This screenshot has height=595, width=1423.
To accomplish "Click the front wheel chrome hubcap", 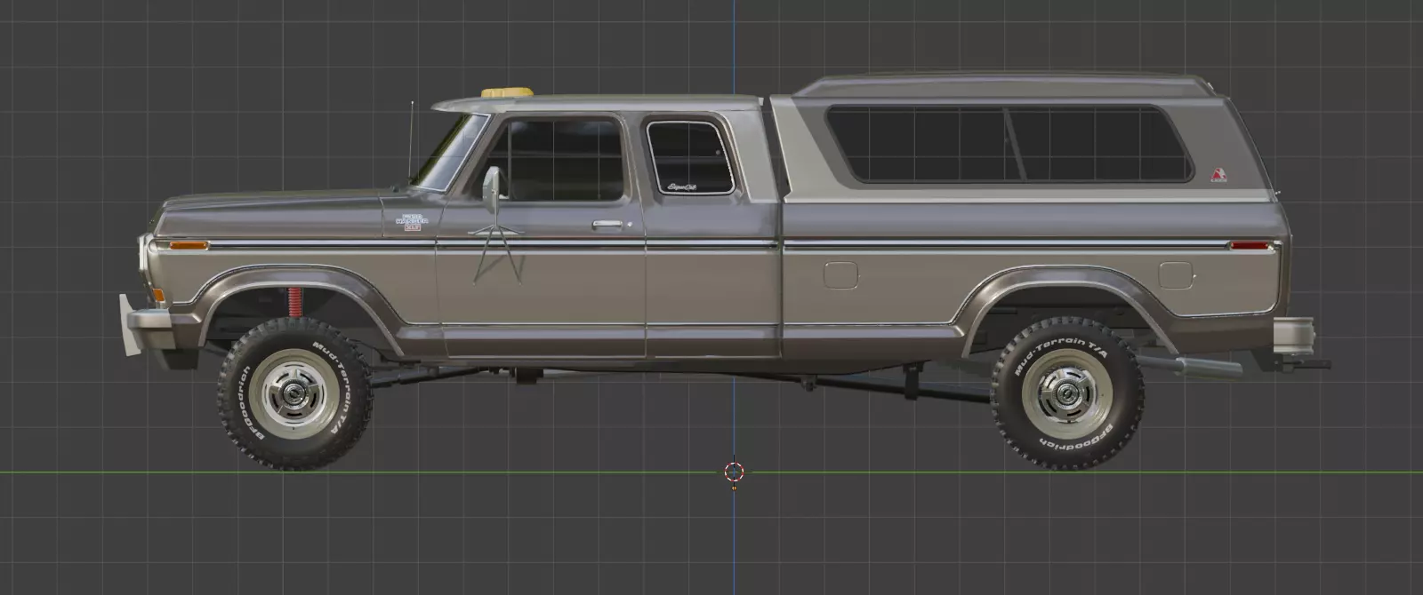I will 293,393.
